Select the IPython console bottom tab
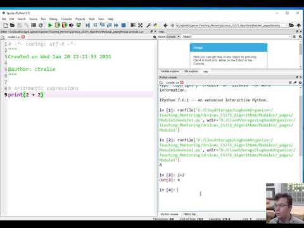Viewport: 304px width, 228px height. coord(169,214)
